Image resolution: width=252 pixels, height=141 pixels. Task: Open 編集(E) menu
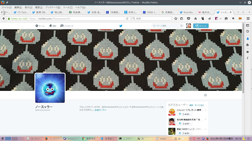[x=18, y=7]
